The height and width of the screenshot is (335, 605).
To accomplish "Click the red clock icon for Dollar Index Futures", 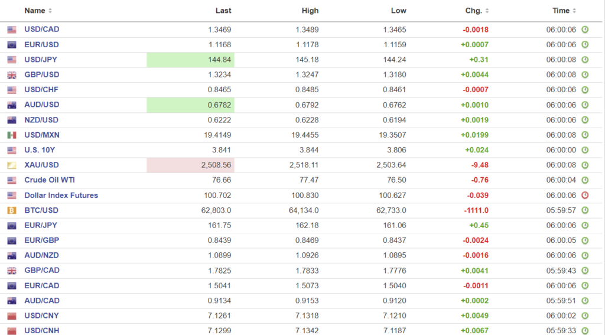I will tap(585, 196).
